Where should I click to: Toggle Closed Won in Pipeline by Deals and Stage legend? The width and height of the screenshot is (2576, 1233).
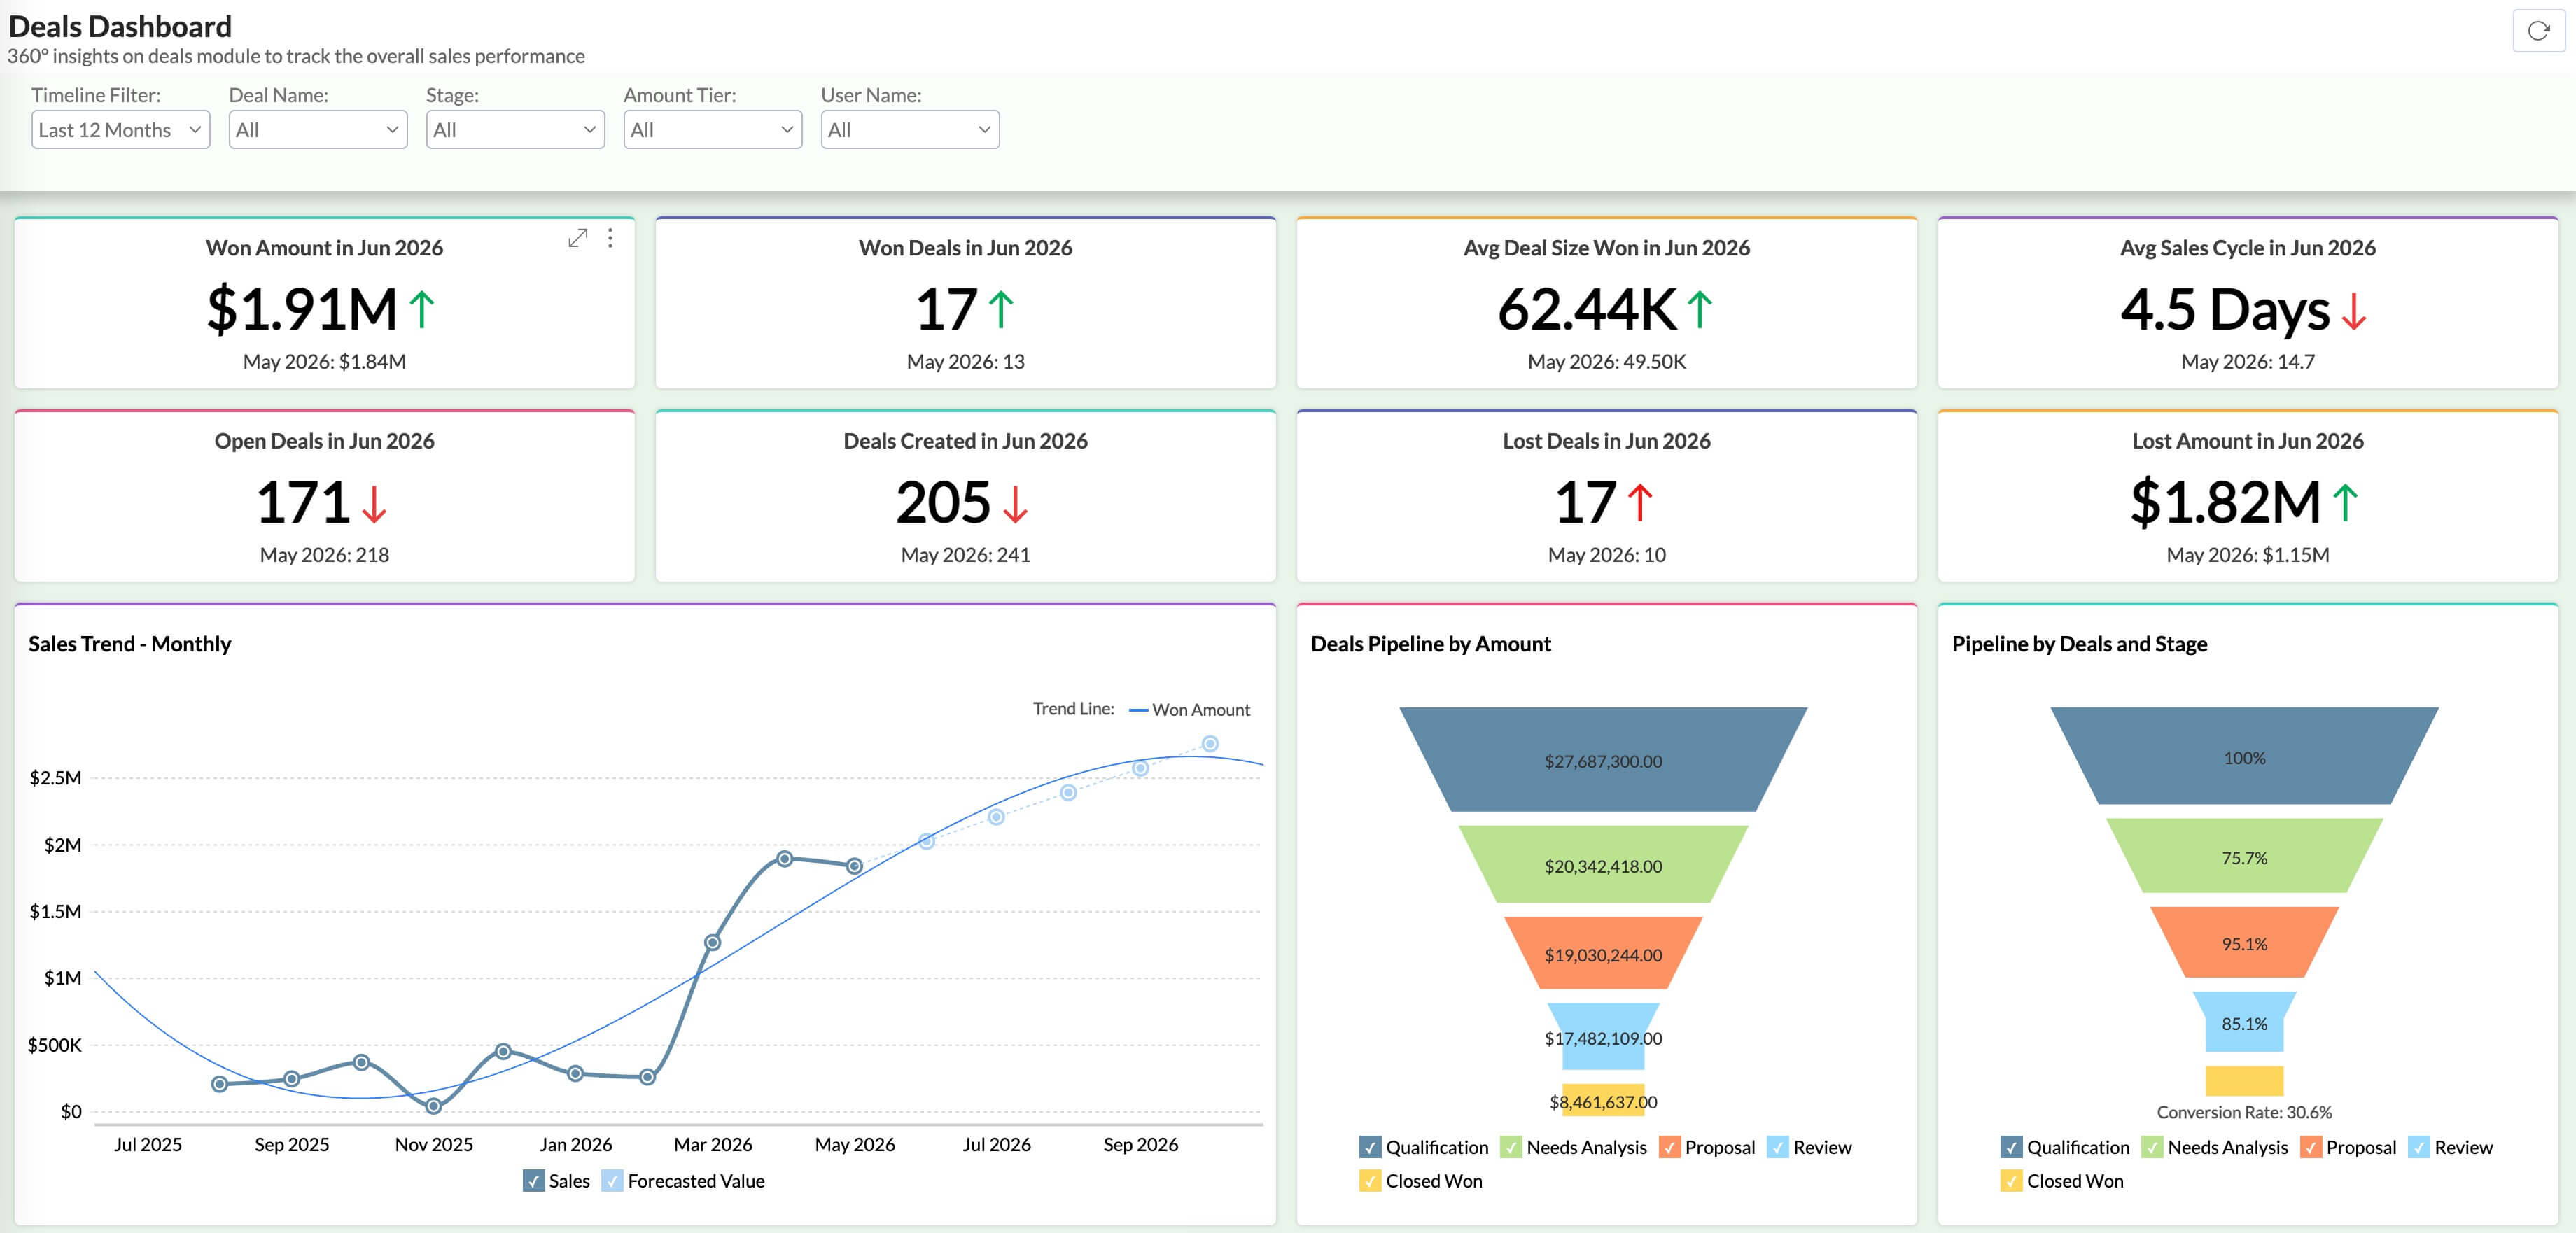coord(2011,1181)
